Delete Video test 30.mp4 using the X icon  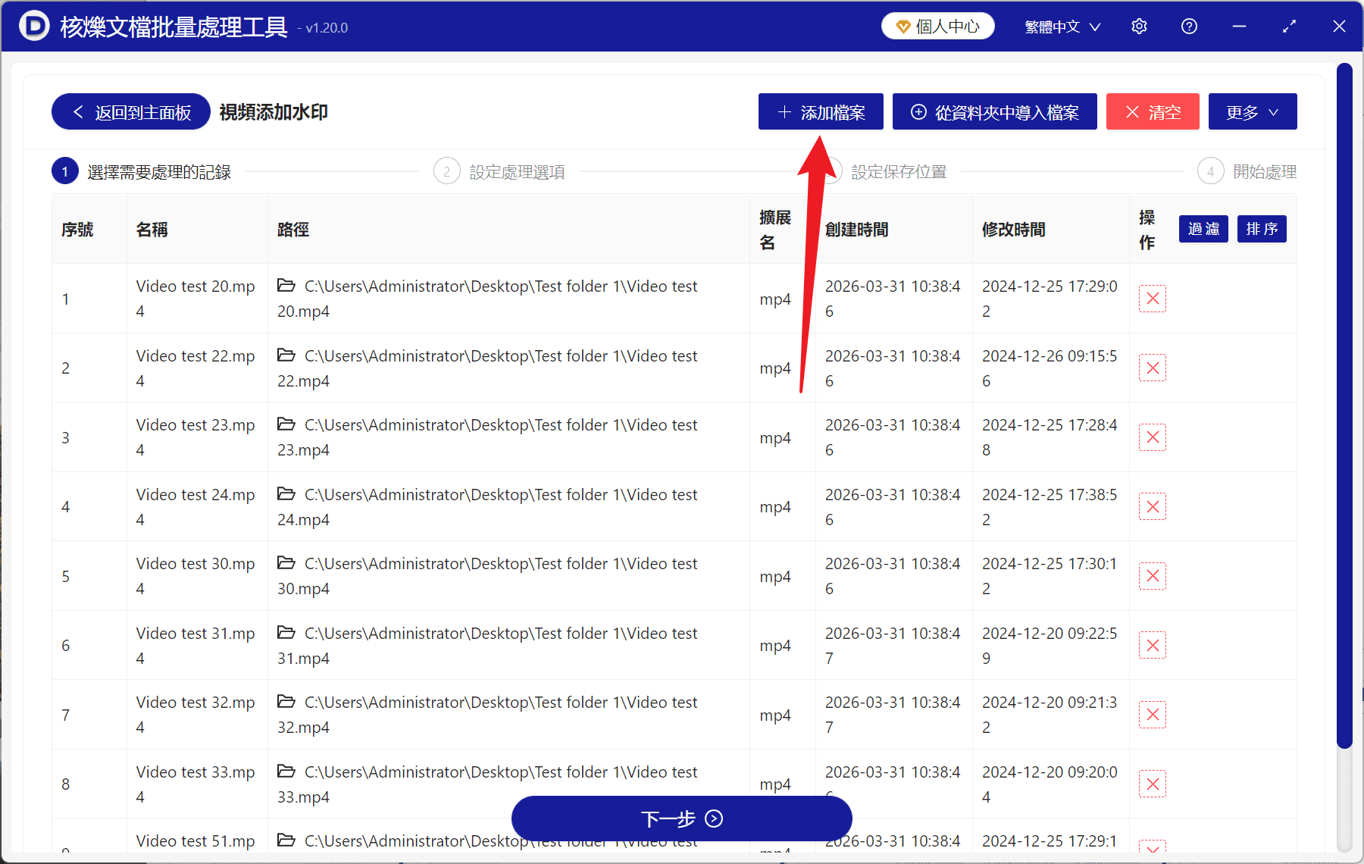(x=1152, y=576)
